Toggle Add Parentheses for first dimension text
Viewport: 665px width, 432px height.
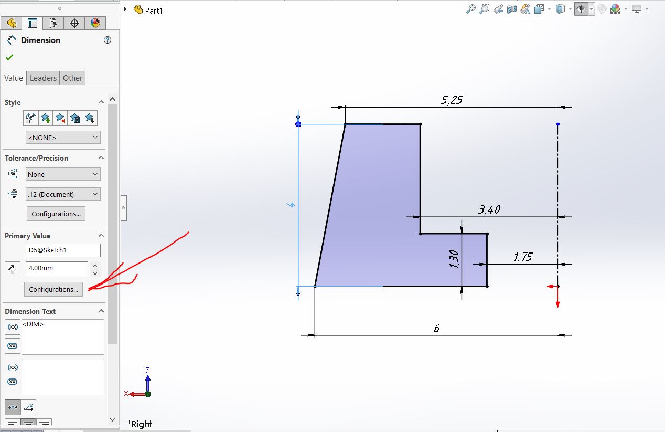pos(13,326)
